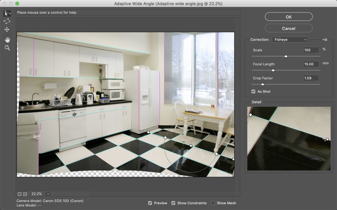Select the Constraint tool
This screenshot has height=210, width=337.
point(7,13)
